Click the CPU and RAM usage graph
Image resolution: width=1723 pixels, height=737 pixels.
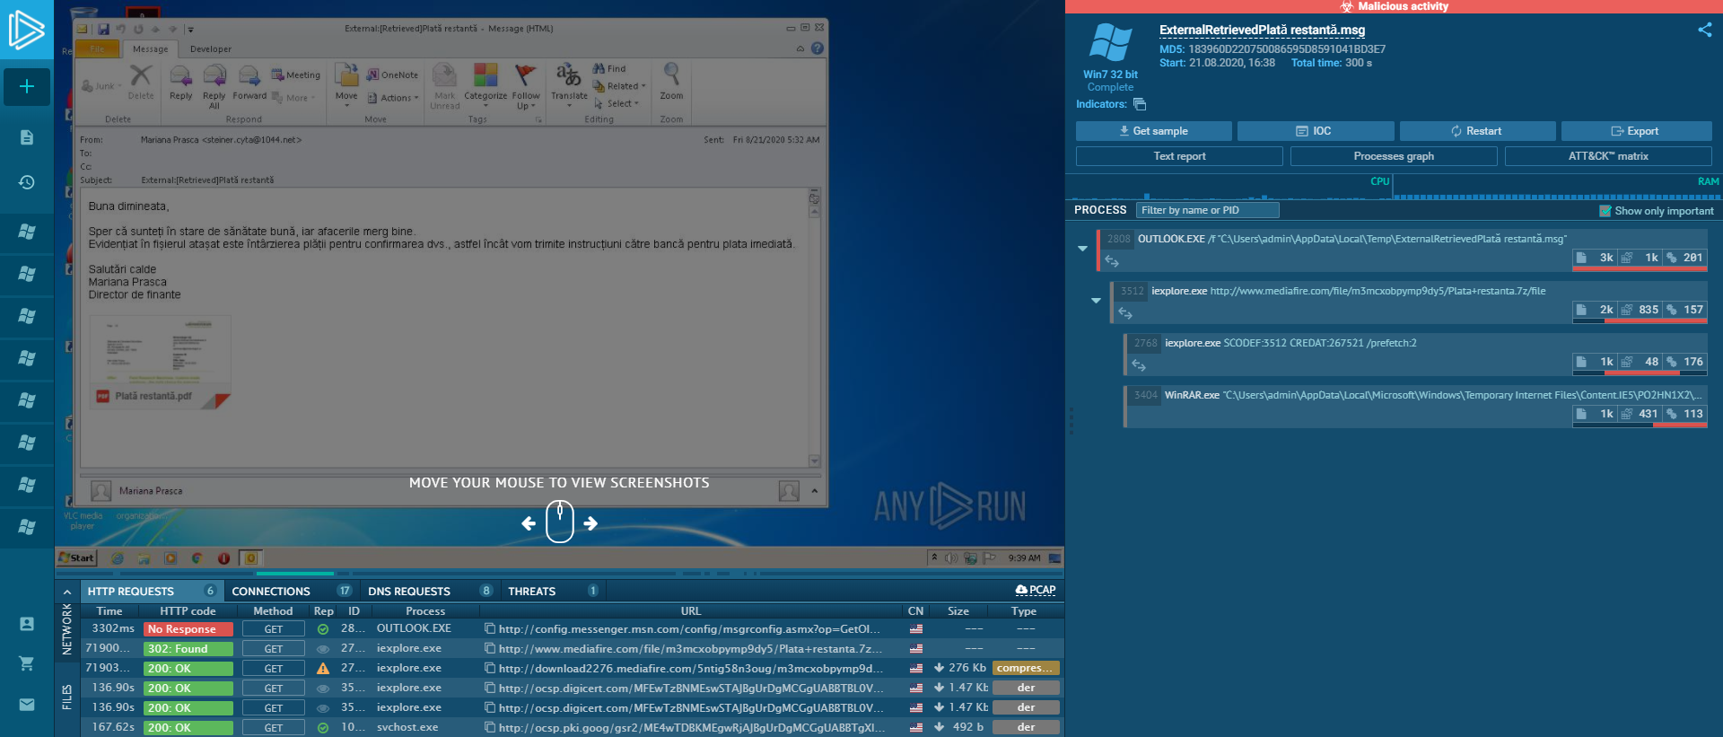click(x=1395, y=187)
